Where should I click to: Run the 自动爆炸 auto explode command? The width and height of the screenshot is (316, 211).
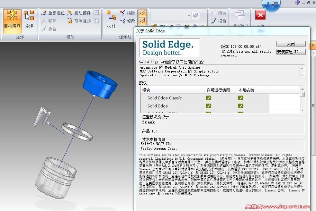click(x=12, y=21)
